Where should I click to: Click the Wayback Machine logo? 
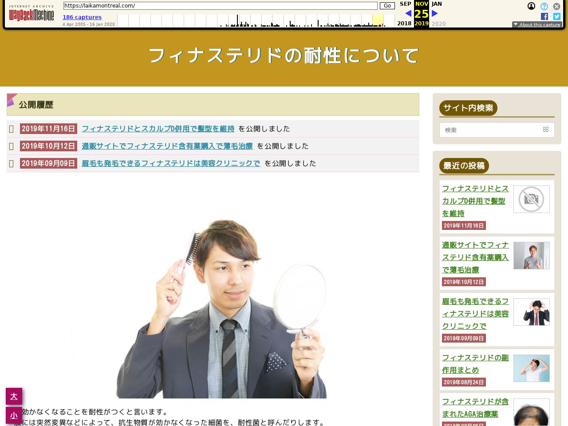pos(31,14)
